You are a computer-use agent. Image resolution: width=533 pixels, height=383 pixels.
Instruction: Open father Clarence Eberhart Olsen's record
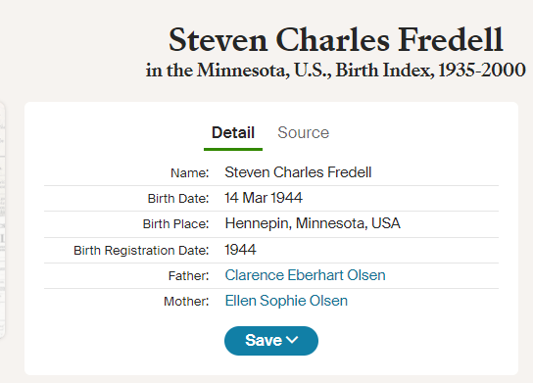tap(305, 275)
